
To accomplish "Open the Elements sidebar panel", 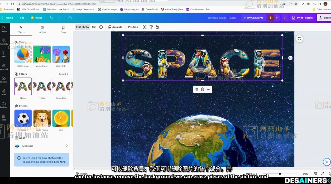I will tap(4, 42).
